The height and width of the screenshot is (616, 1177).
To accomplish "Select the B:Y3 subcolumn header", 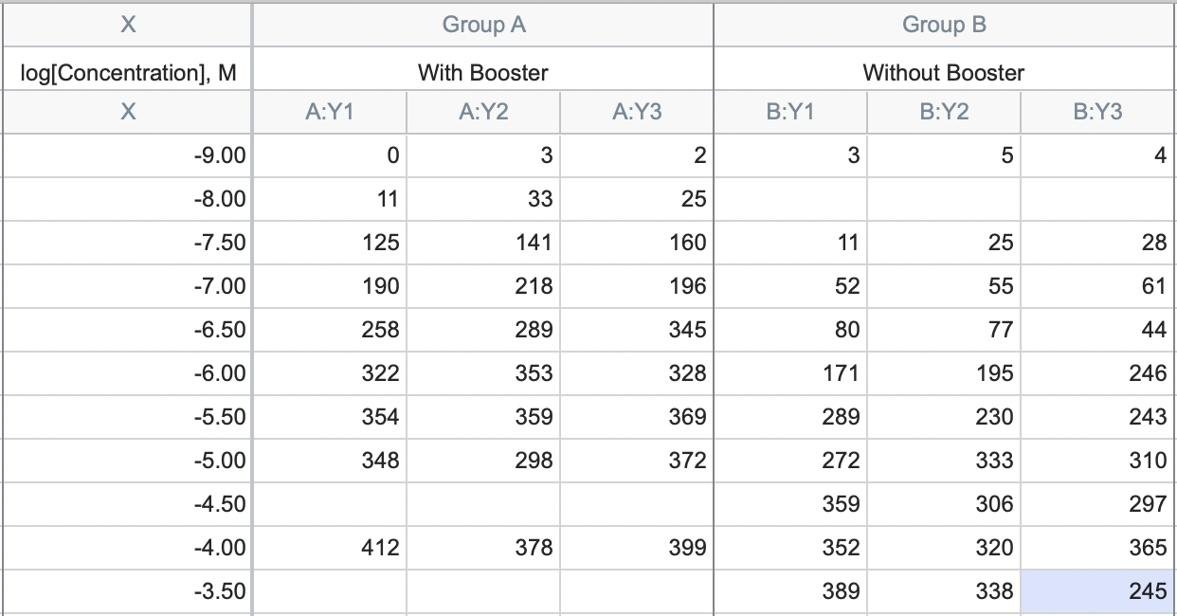I will point(1097,112).
